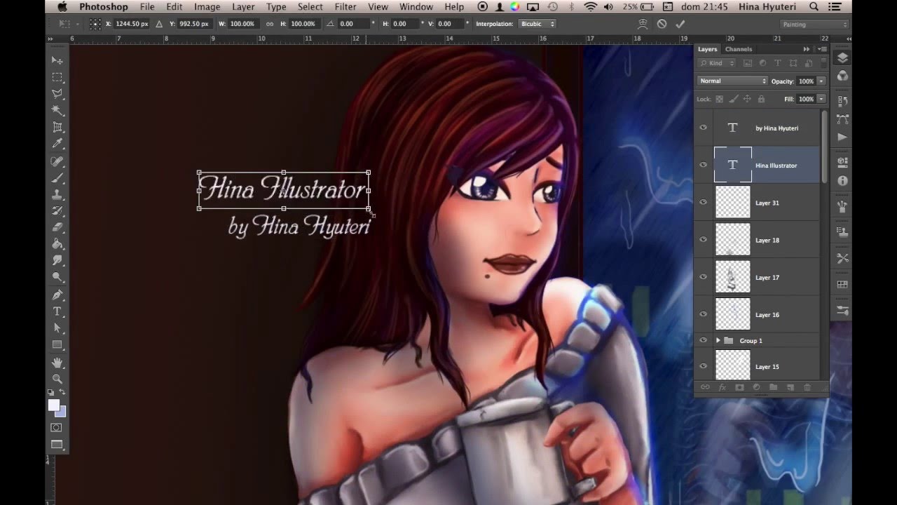Open the Filter menu
This screenshot has height=505, width=897.
click(x=345, y=7)
